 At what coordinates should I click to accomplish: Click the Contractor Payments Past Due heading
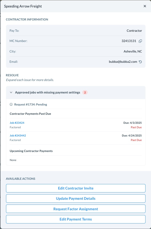coord(31,114)
